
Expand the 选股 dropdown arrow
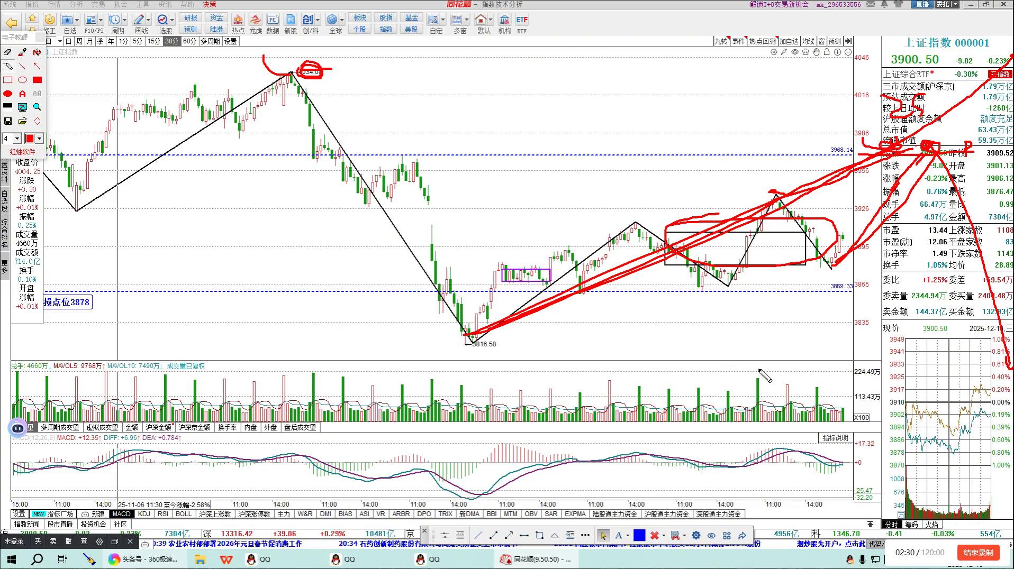pos(173,20)
